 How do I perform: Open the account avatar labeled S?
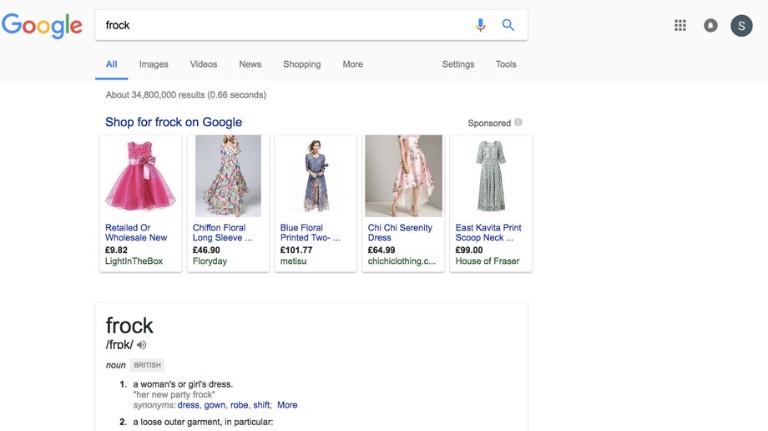(x=741, y=26)
